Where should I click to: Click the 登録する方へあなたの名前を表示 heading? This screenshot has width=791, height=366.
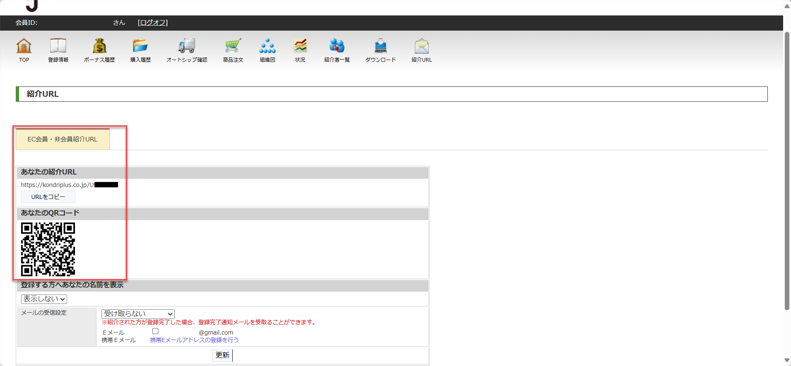pos(72,285)
